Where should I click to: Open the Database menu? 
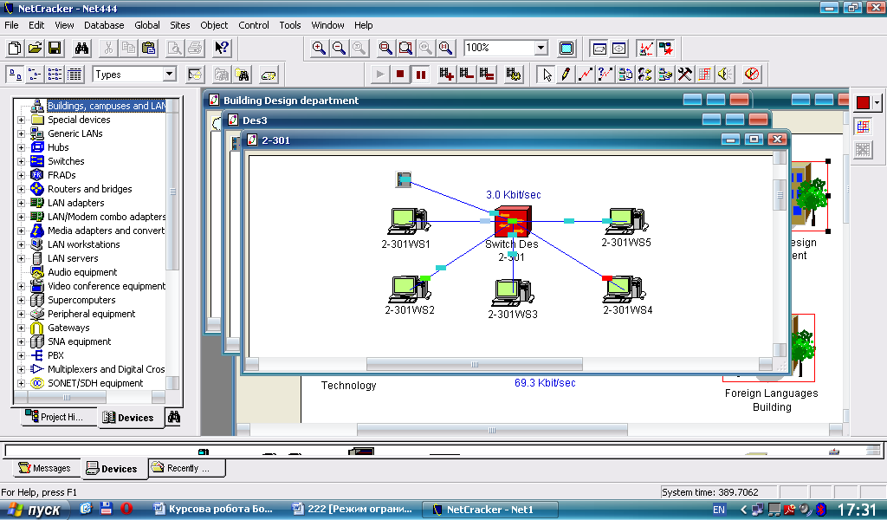point(104,25)
